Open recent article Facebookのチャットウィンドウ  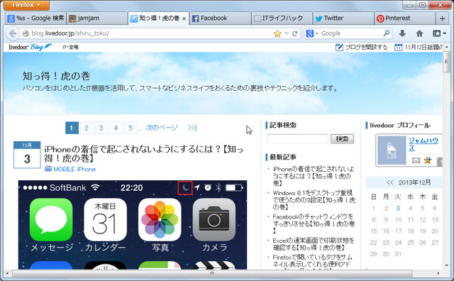(314, 224)
